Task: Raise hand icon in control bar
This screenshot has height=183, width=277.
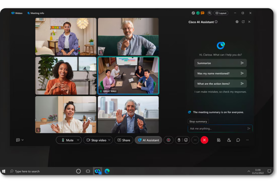Action: (x=179, y=140)
